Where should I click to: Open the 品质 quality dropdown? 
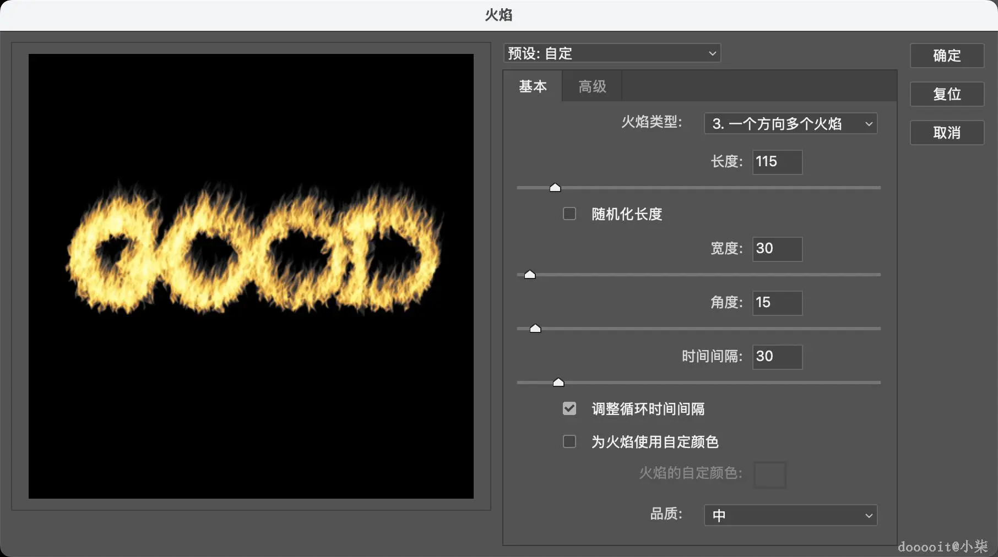coord(790,515)
